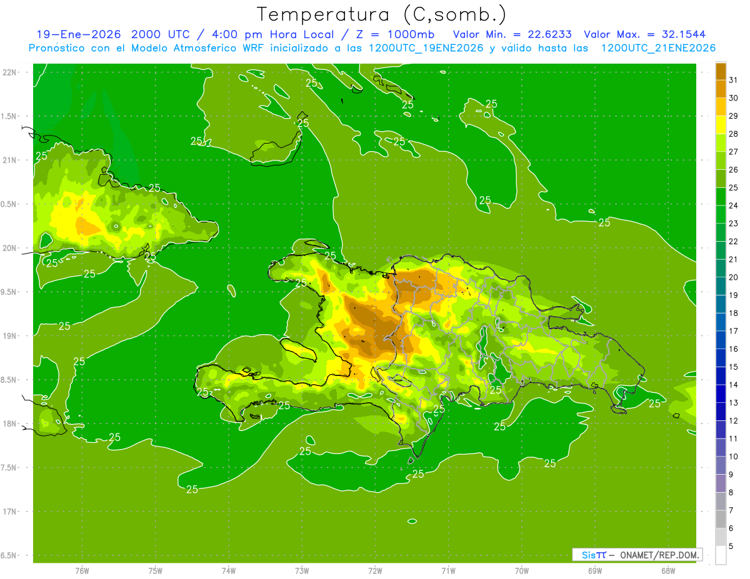Click the legend label "21"
Screen dimensions: 750x579
(x=734, y=259)
